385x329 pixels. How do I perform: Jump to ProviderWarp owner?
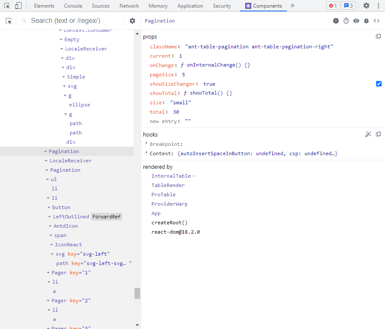(169, 204)
